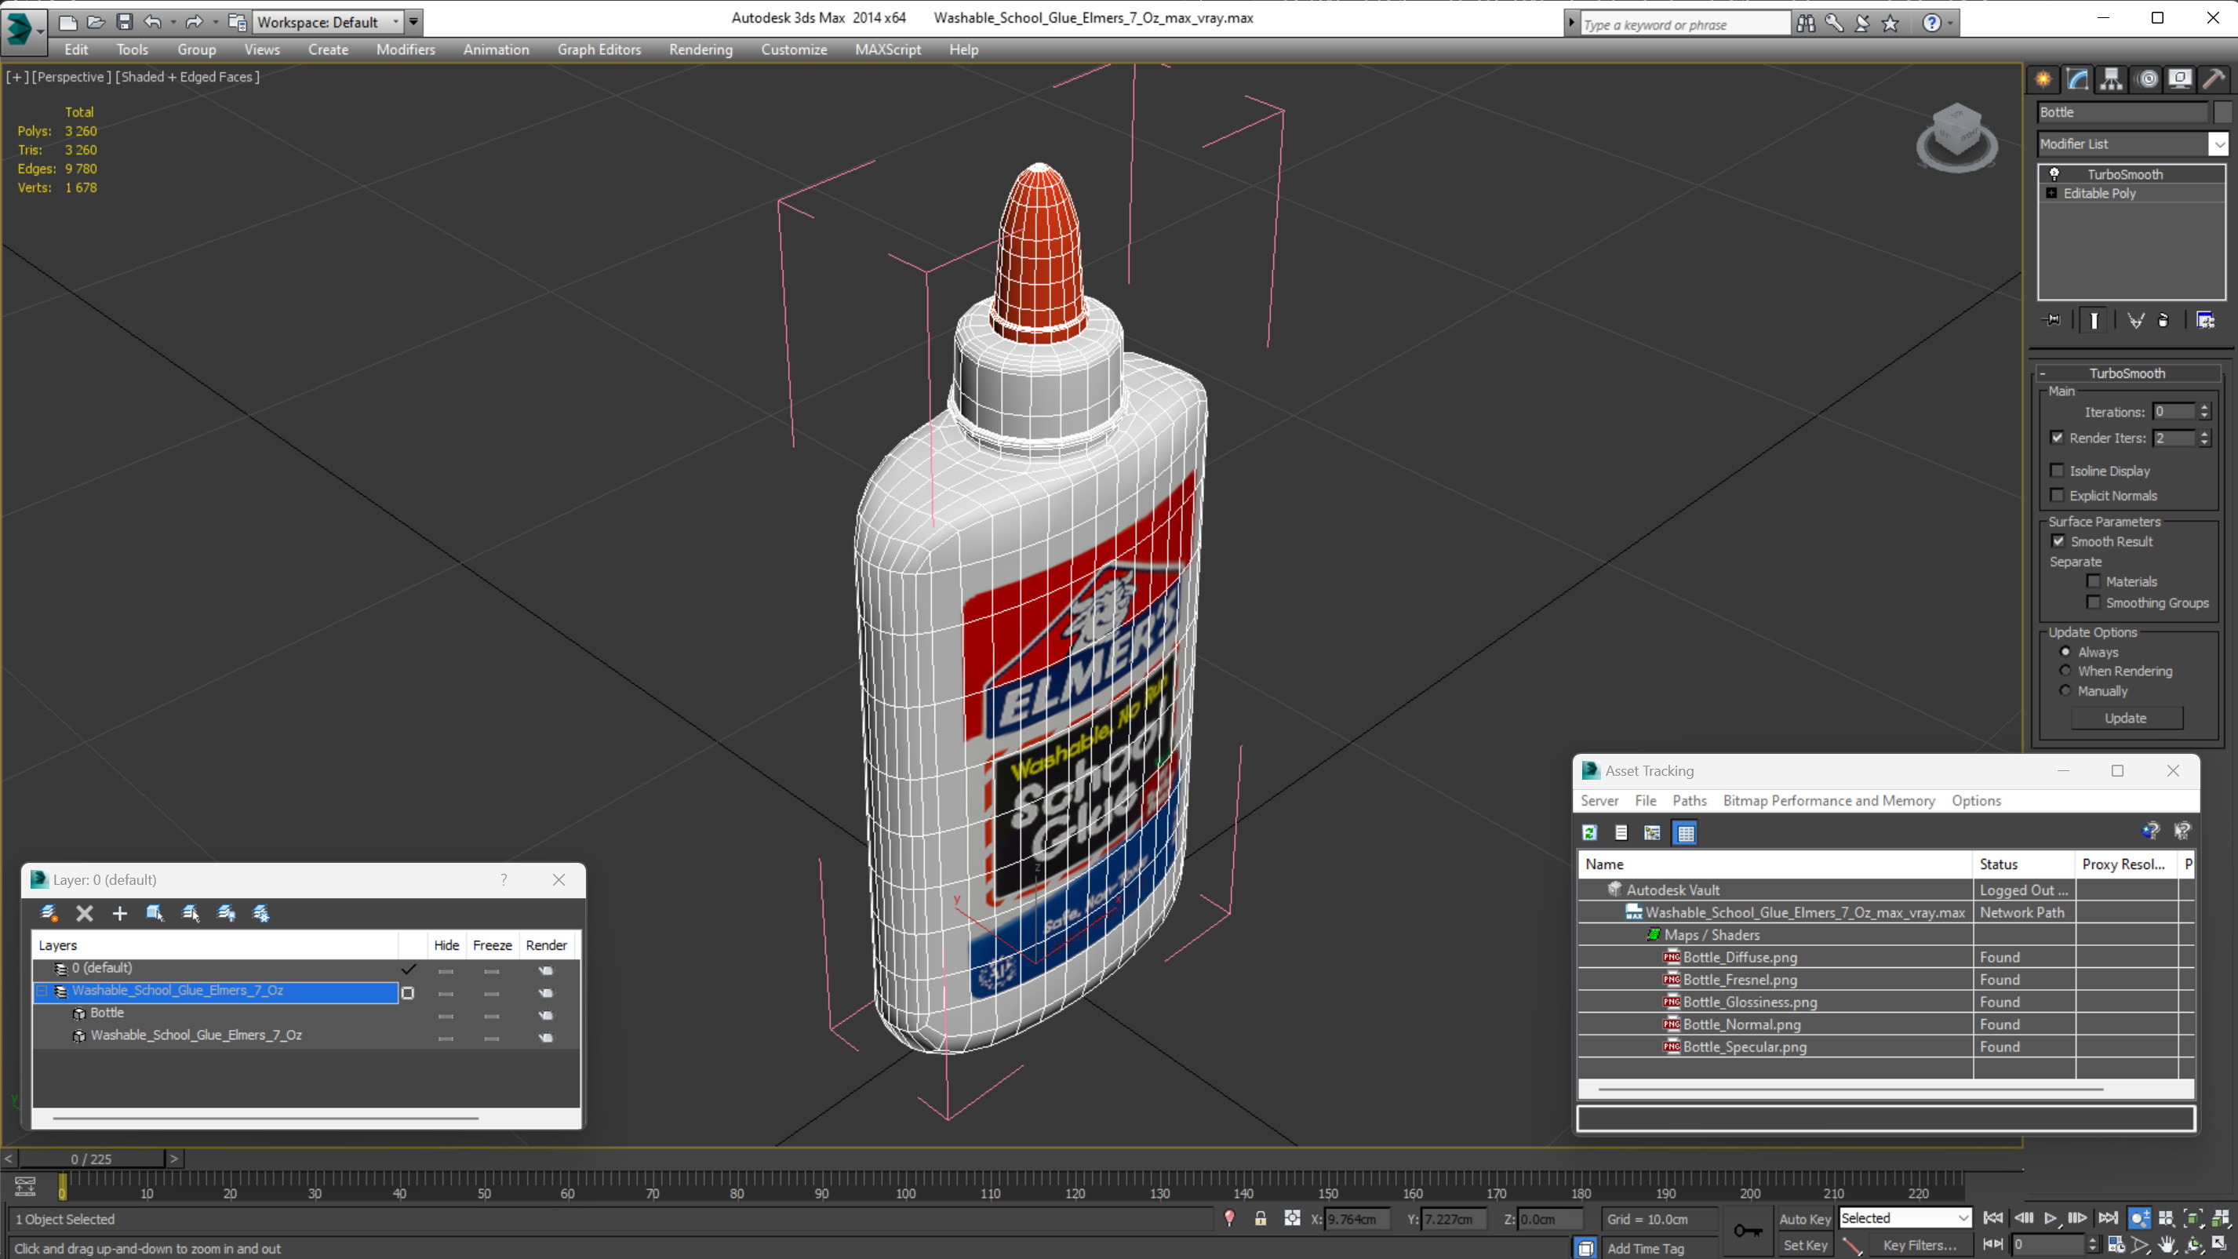
Task: Open the Create command panel tab
Action: coord(2043,79)
